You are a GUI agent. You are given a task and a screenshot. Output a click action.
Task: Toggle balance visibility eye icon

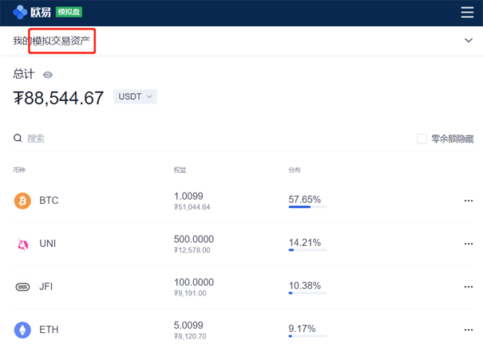(x=48, y=75)
